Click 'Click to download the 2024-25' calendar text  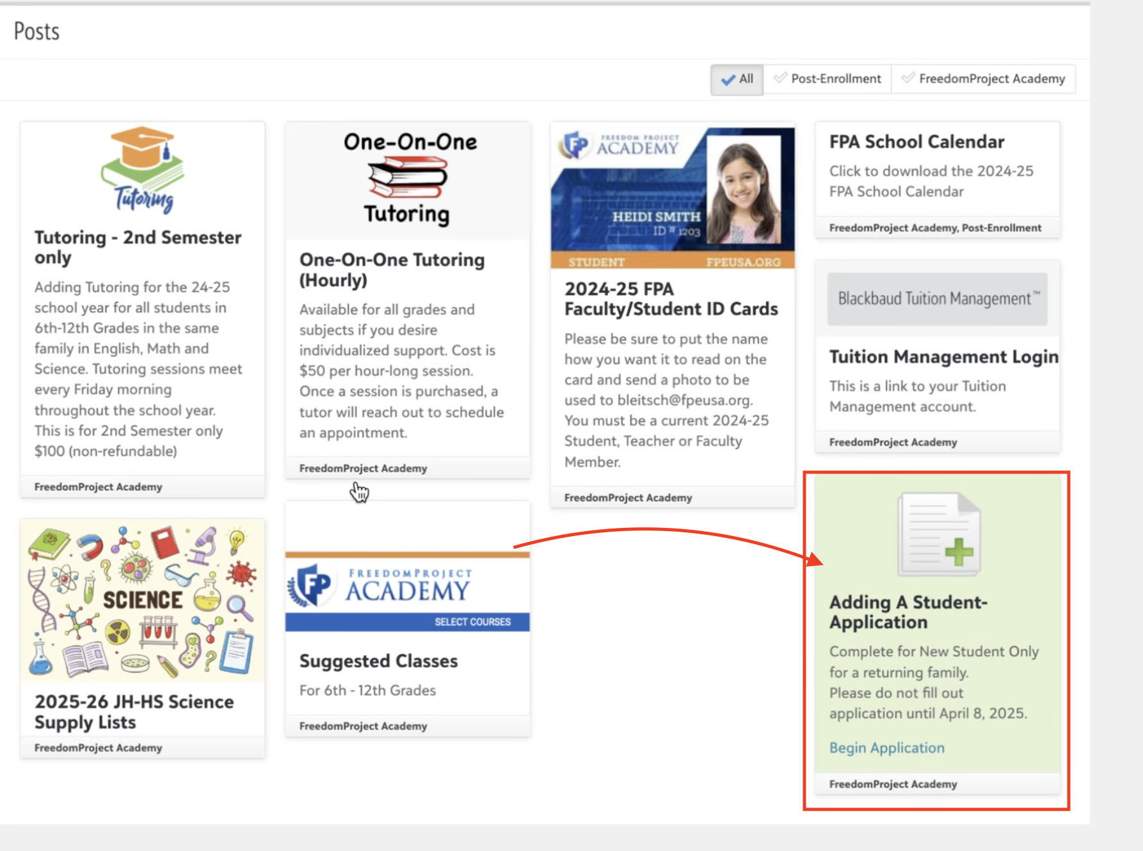tap(931, 171)
